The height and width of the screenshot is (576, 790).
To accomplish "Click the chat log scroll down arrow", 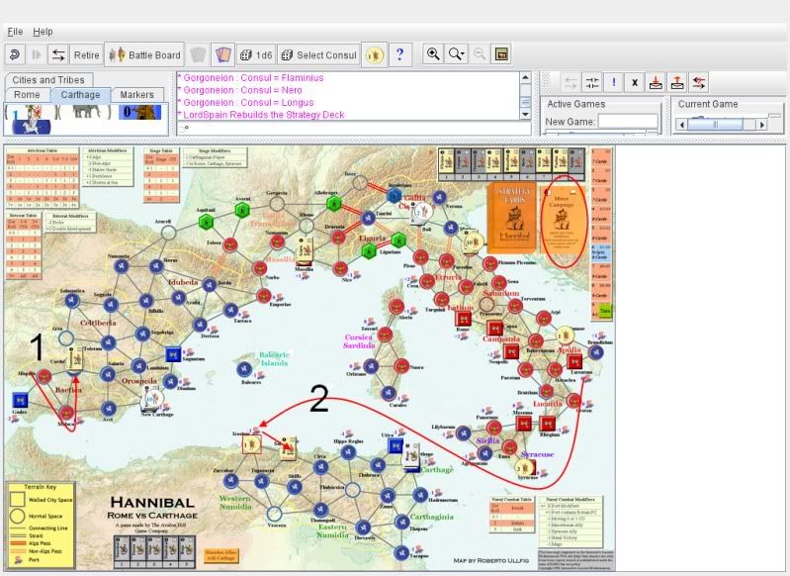I will 525,115.
